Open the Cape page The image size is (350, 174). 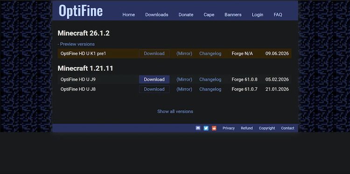click(x=209, y=15)
